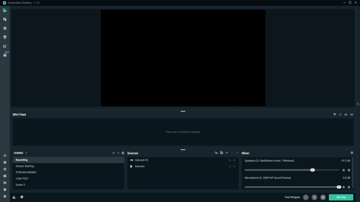The image size is (360, 202).
Task: Click the Go Live button
Action: click(x=341, y=197)
